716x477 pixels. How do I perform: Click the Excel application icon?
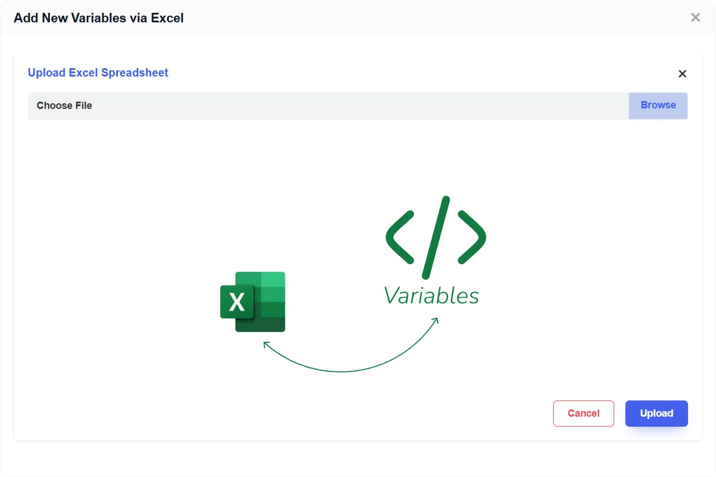[x=253, y=302]
